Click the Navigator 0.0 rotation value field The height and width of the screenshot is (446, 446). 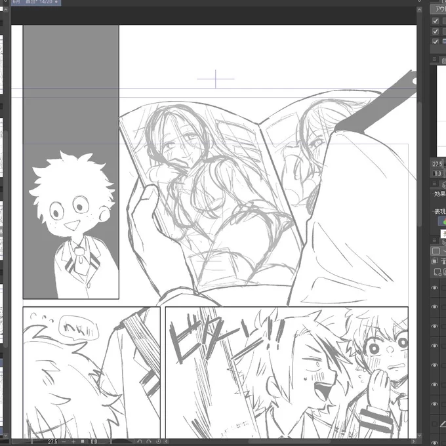pos(437,173)
